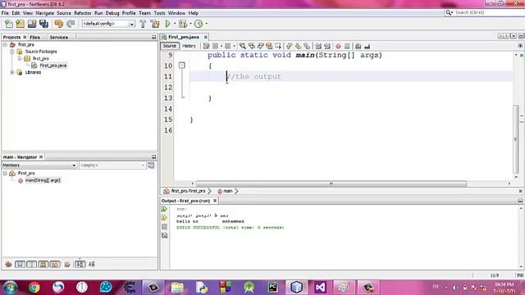The image size is (525, 295).
Task: Switch to the Files tab
Action: 34,37
